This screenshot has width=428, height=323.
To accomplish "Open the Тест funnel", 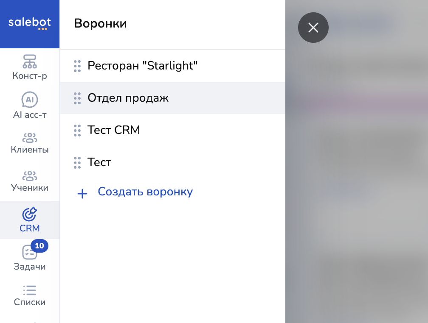I will click(99, 162).
